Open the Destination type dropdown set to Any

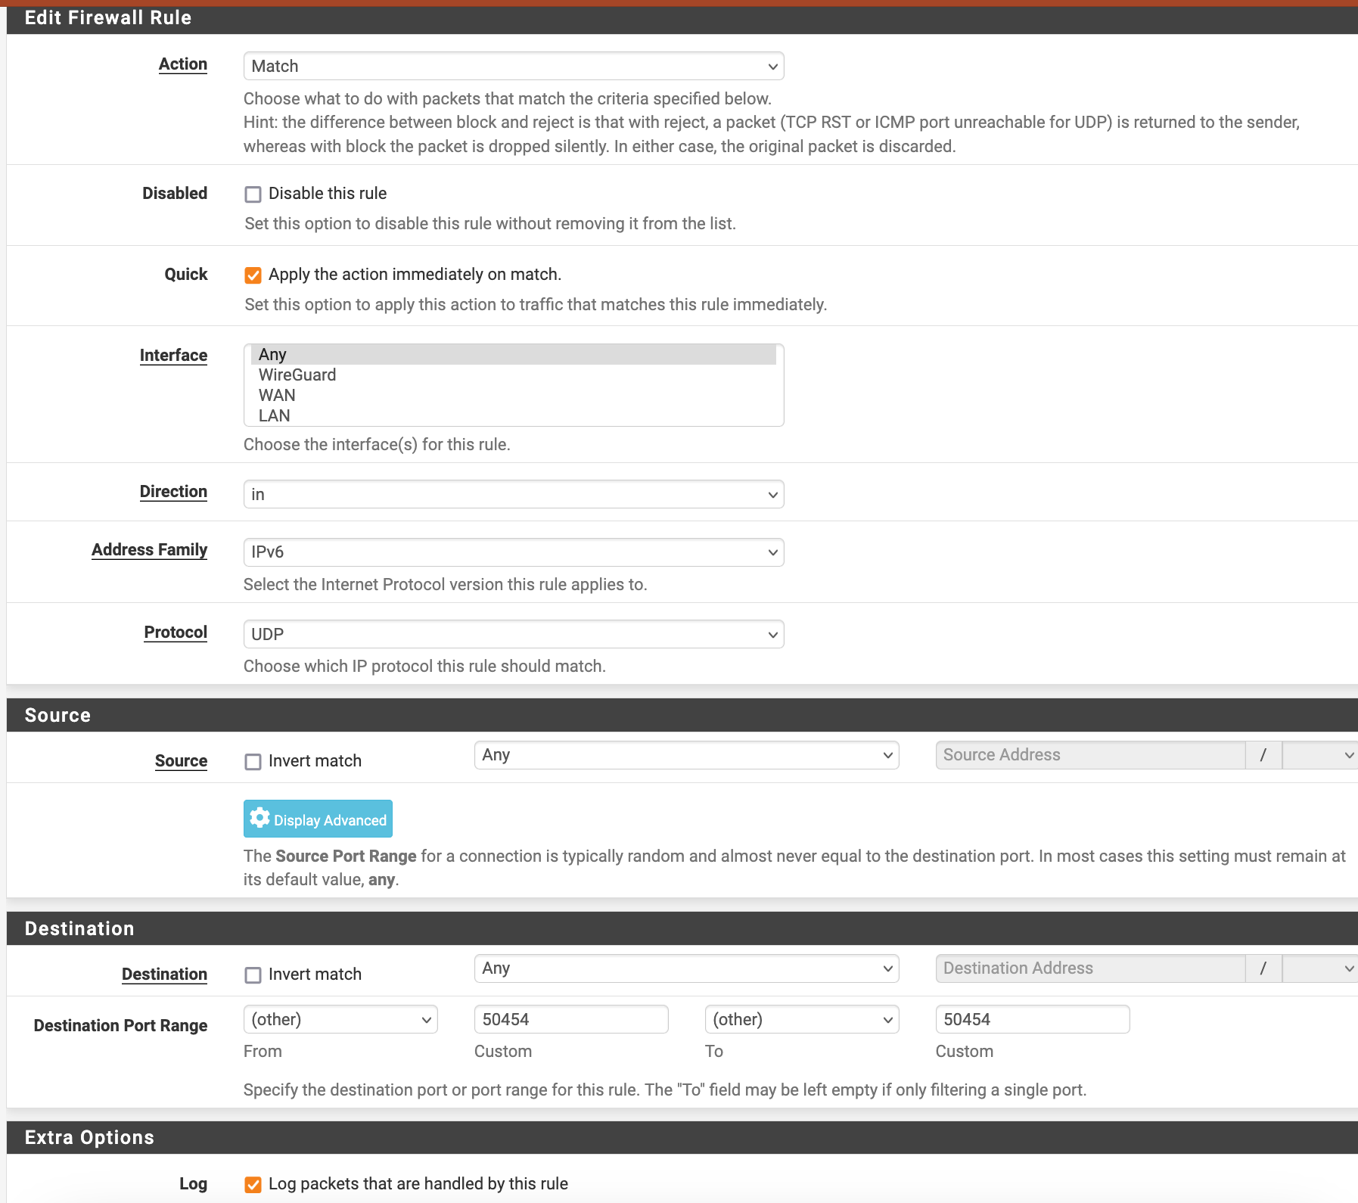686,968
